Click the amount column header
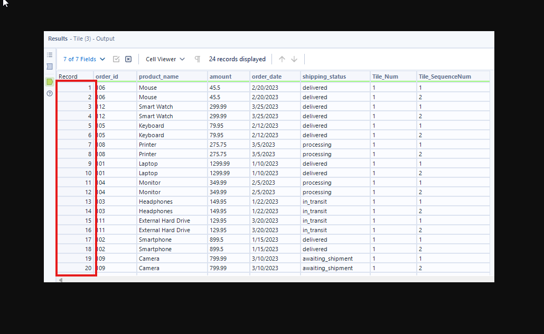This screenshot has width=544, height=334. point(220,77)
